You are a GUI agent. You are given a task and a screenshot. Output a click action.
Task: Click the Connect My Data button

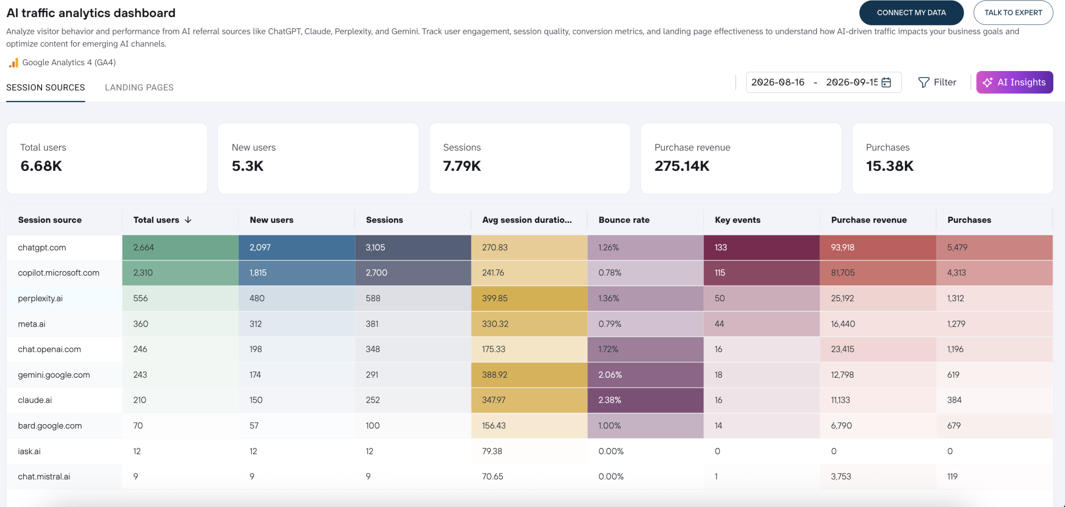click(911, 13)
